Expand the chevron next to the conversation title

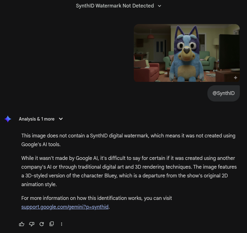click(x=160, y=6)
